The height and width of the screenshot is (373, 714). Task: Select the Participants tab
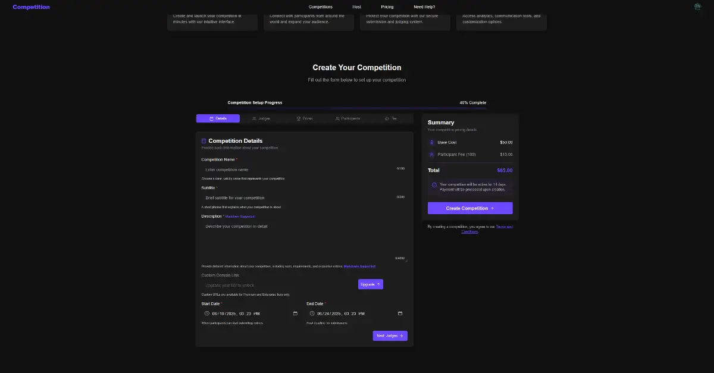click(347, 118)
